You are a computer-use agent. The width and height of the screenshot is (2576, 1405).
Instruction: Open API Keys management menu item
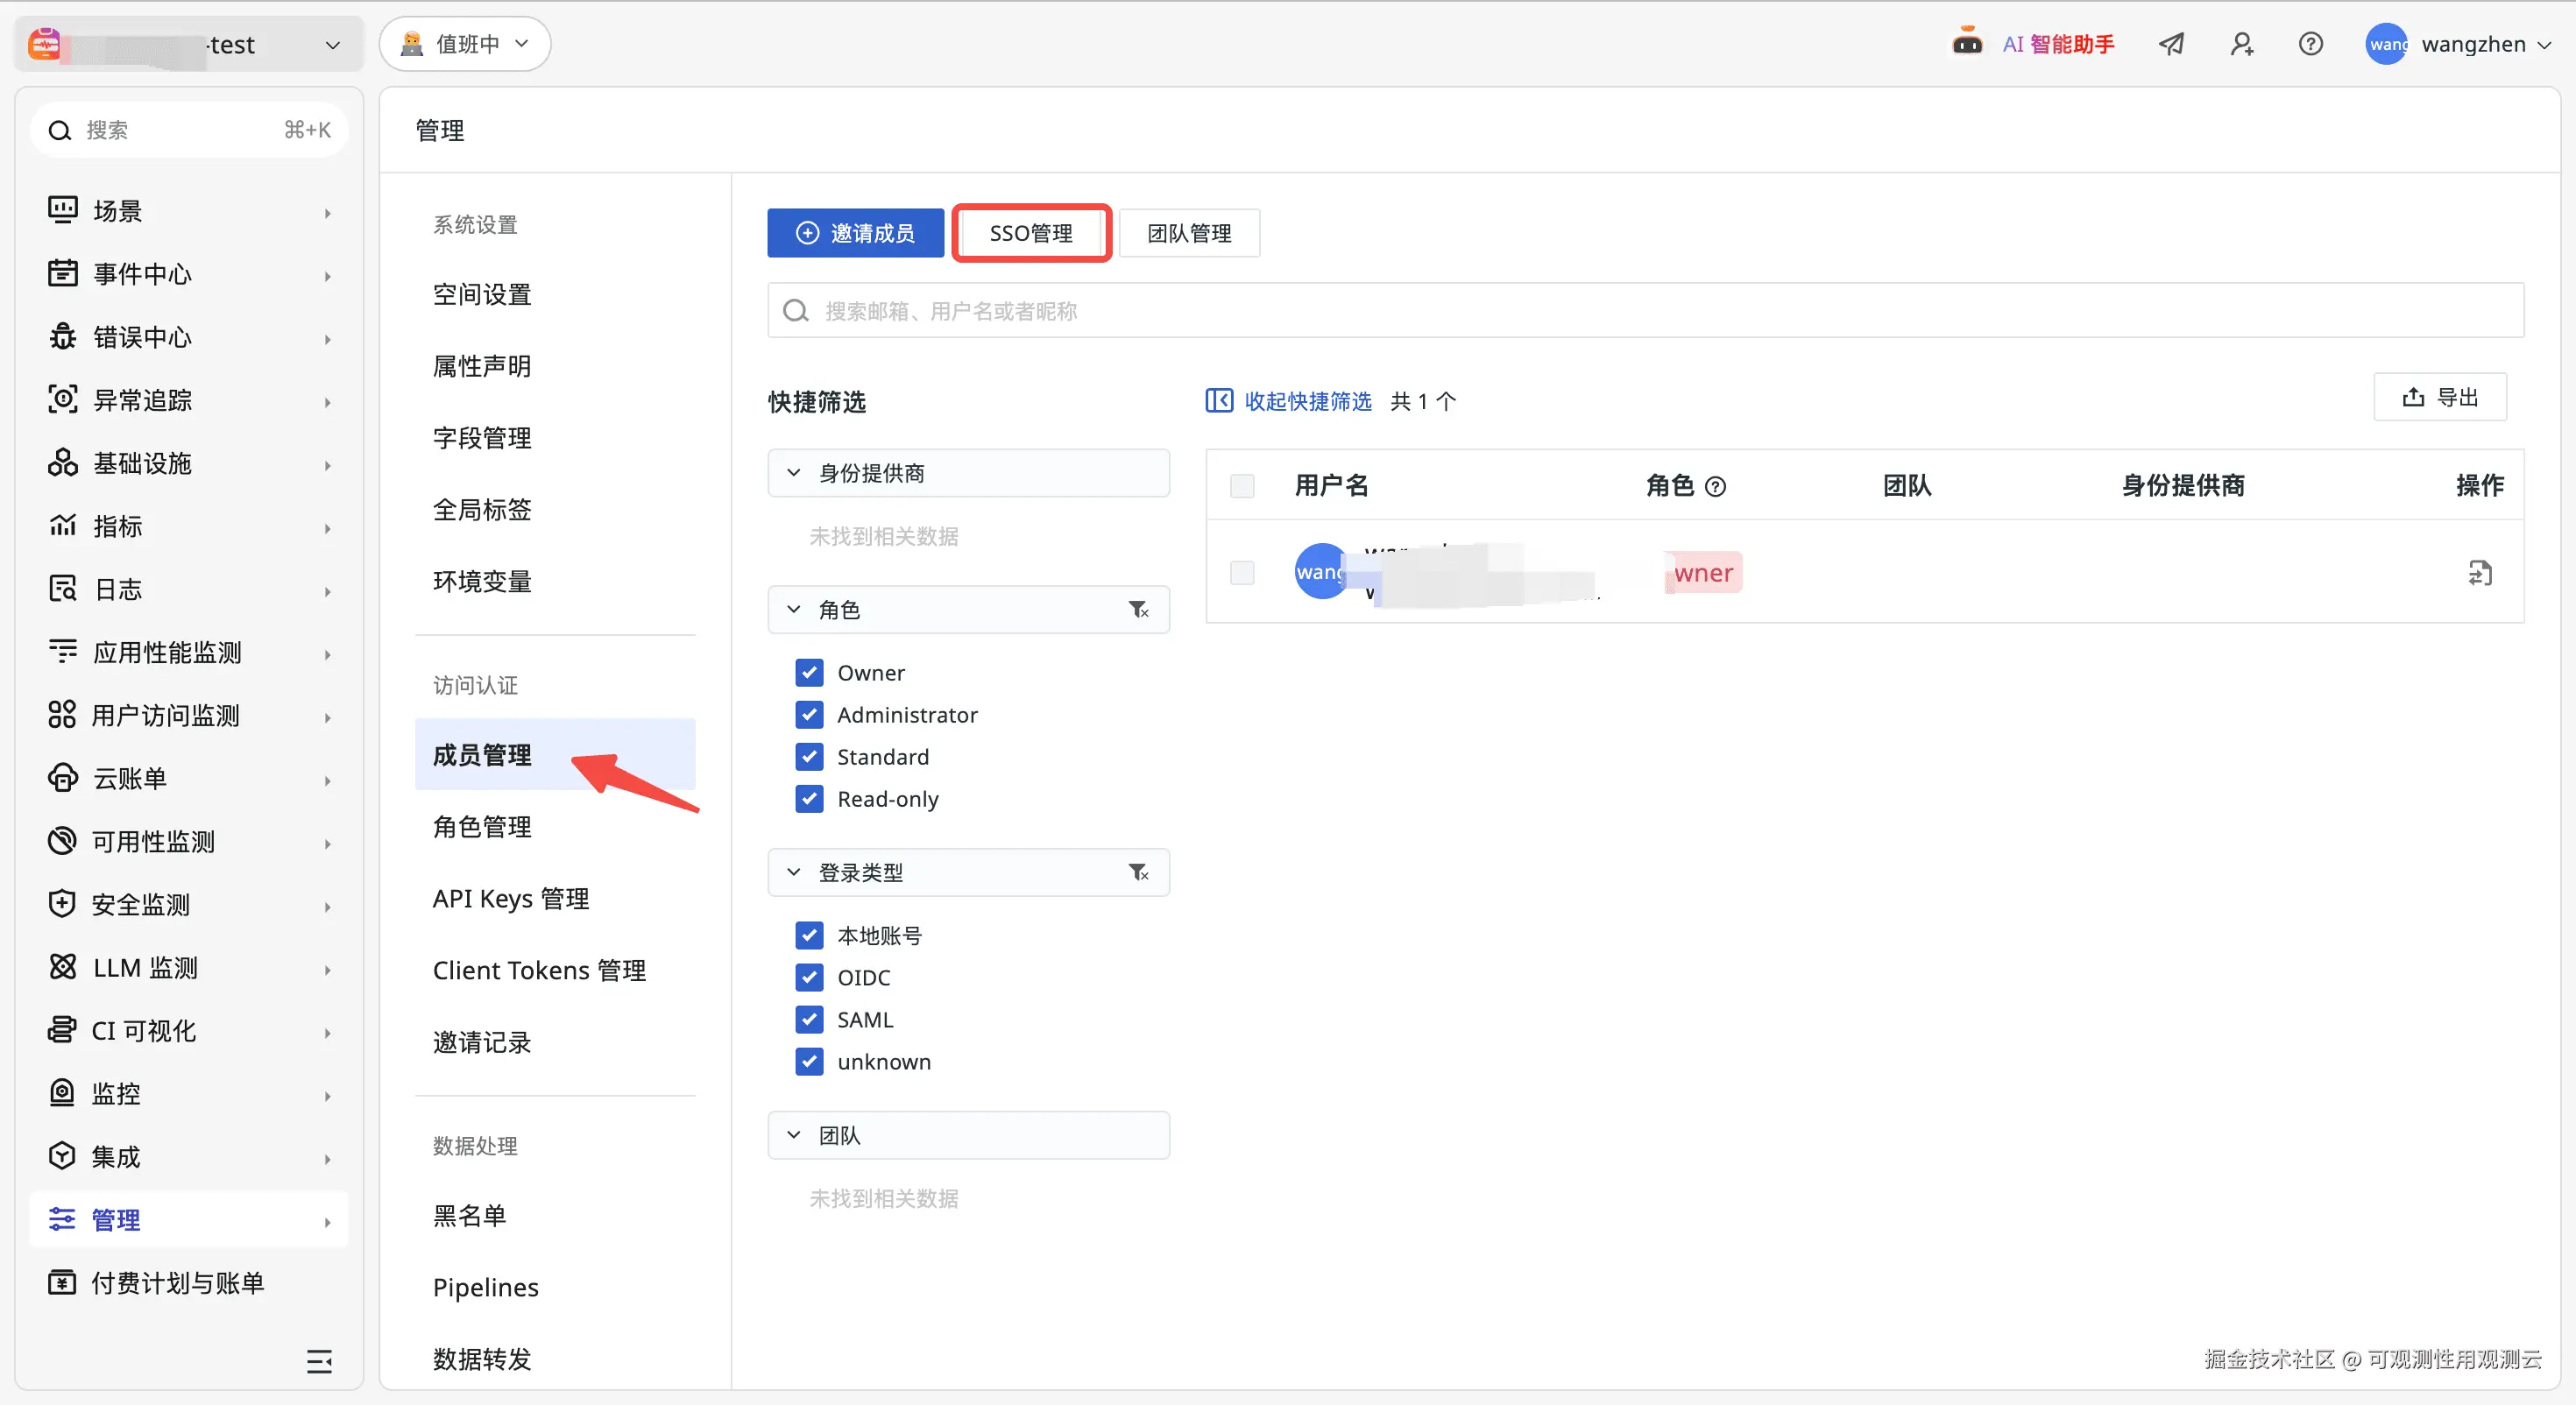[511, 899]
